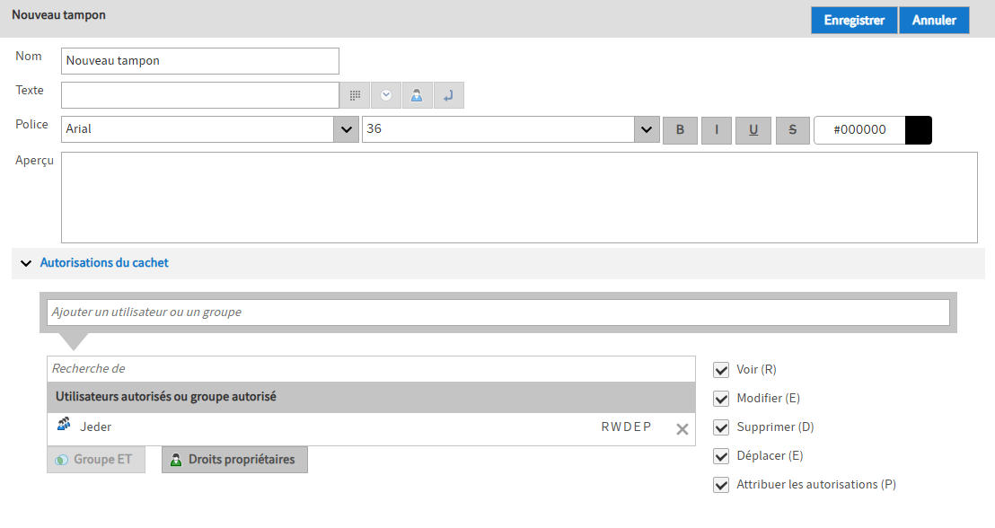Click the clock time icon beside Texte
Viewport: 995px width, 528px height.
point(386,95)
